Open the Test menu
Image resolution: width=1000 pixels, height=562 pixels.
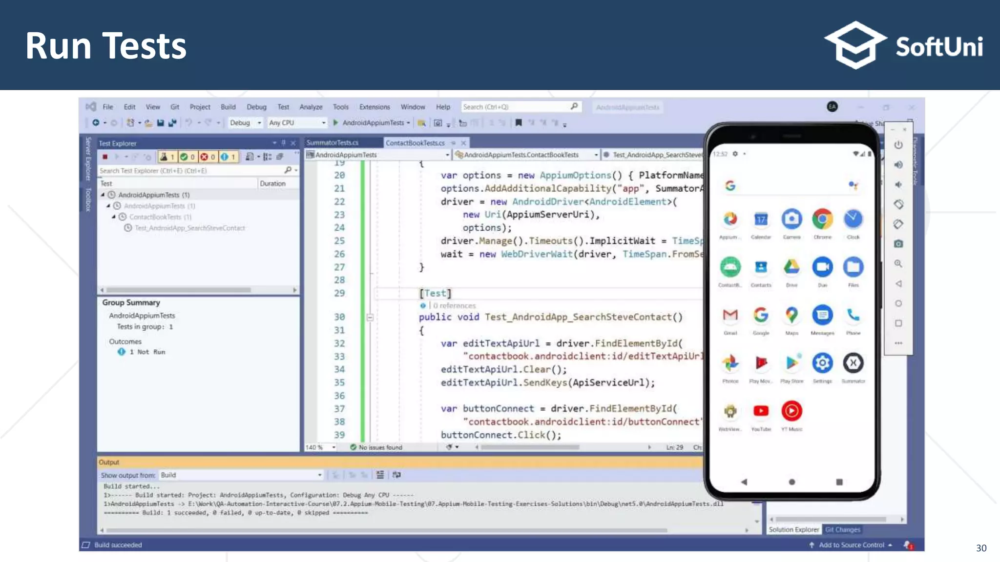point(283,107)
